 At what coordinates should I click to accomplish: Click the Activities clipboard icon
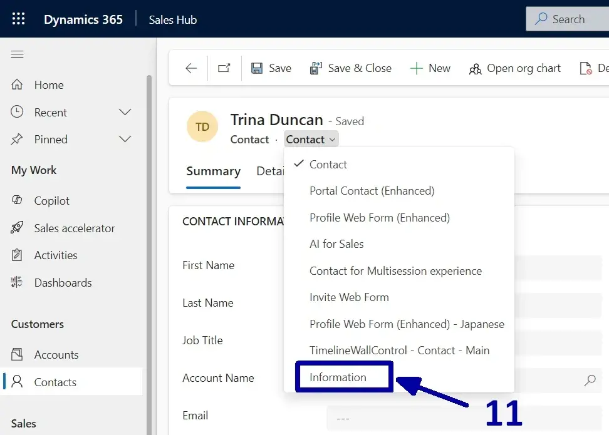(17, 255)
